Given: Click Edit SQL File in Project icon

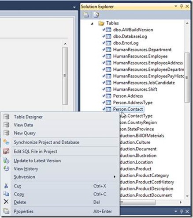Looking at the screenshot, I should pos(6,151).
